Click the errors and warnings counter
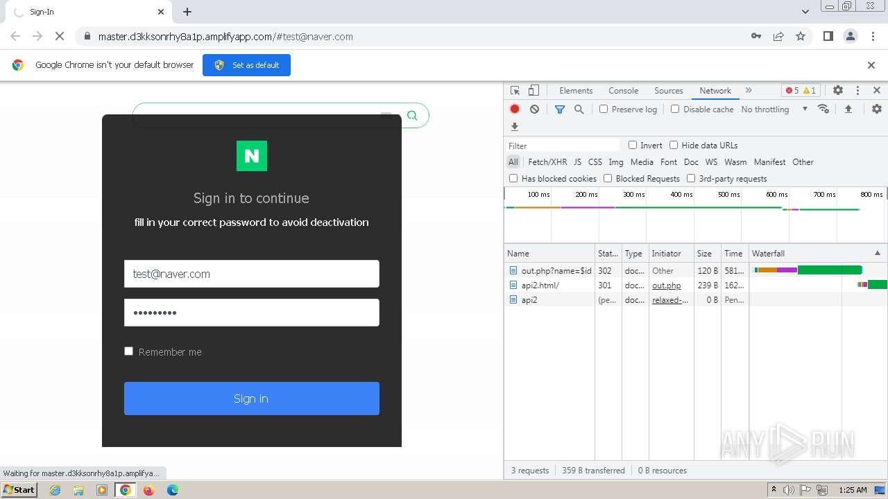 pos(801,91)
